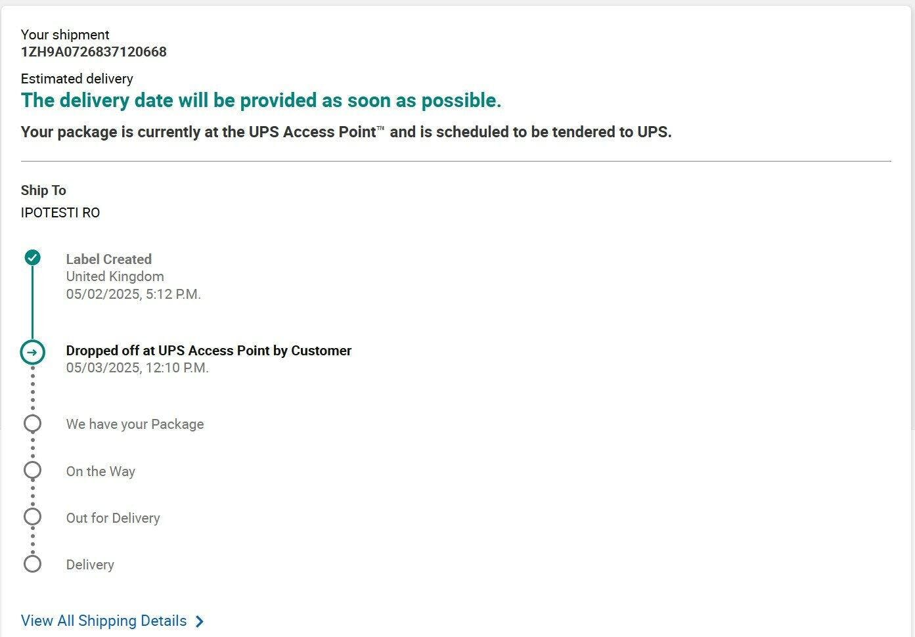Click the 05/03/2025, 12:10 P.M. timestamp
This screenshot has height=637, width=915.
coord(137,368)
